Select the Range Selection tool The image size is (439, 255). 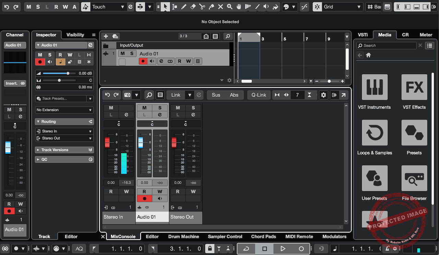coord(175,7)
